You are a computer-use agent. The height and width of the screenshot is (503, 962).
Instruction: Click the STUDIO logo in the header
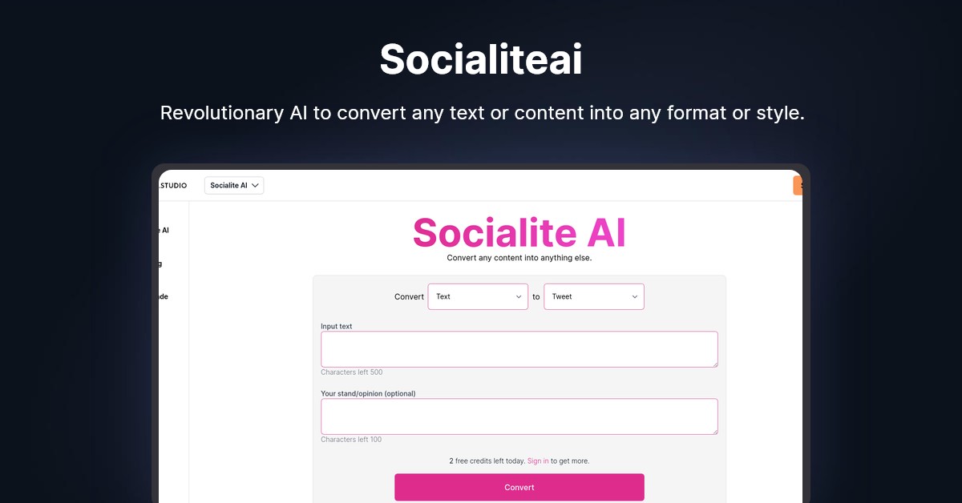[173, 186]
